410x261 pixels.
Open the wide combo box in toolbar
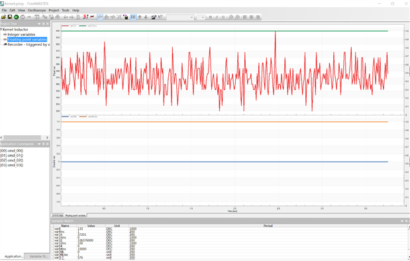pos(180,17)
